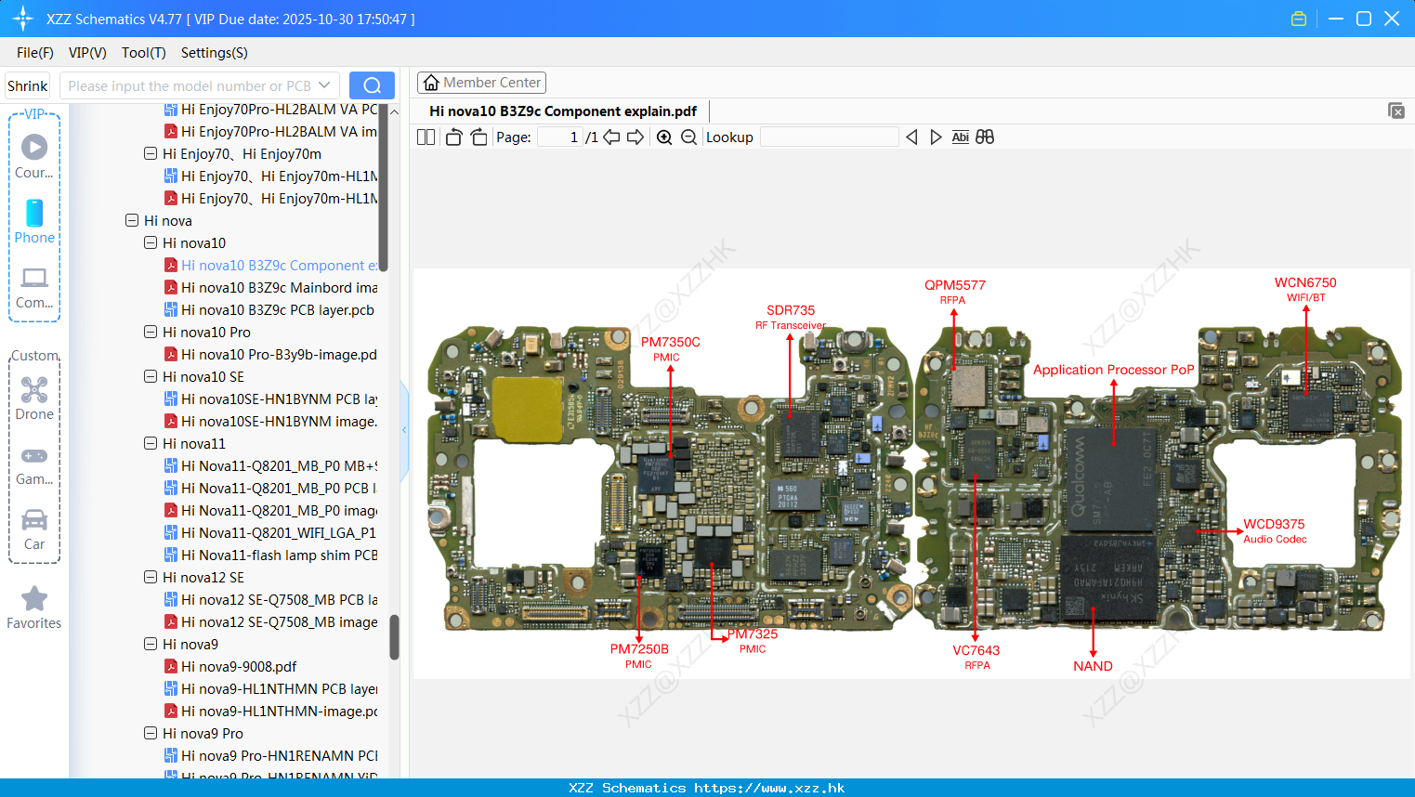Open the Courses category in sidebar
Image resolution: width=1415 pixels, height=797 pixels.
pyautogui.click(x=34, y=156)
